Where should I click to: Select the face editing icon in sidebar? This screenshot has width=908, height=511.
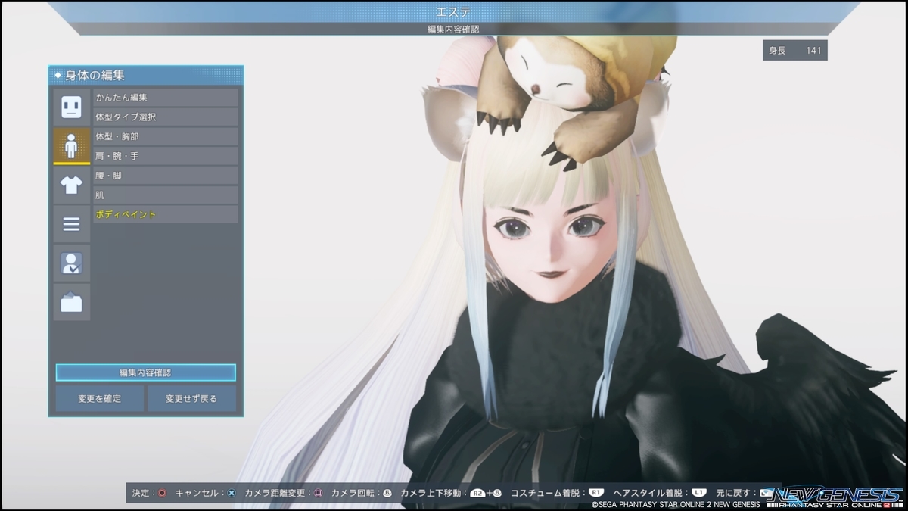(71, 107)
